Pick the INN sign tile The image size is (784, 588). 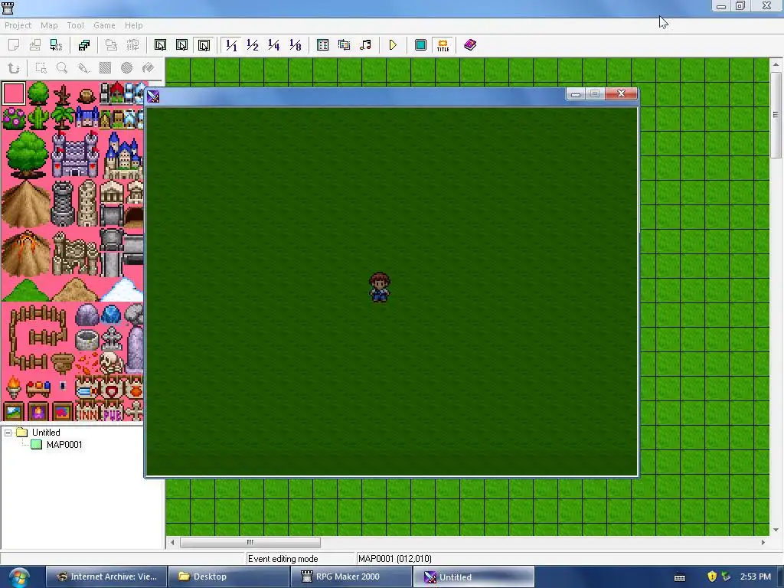click(x=87, y=413)
